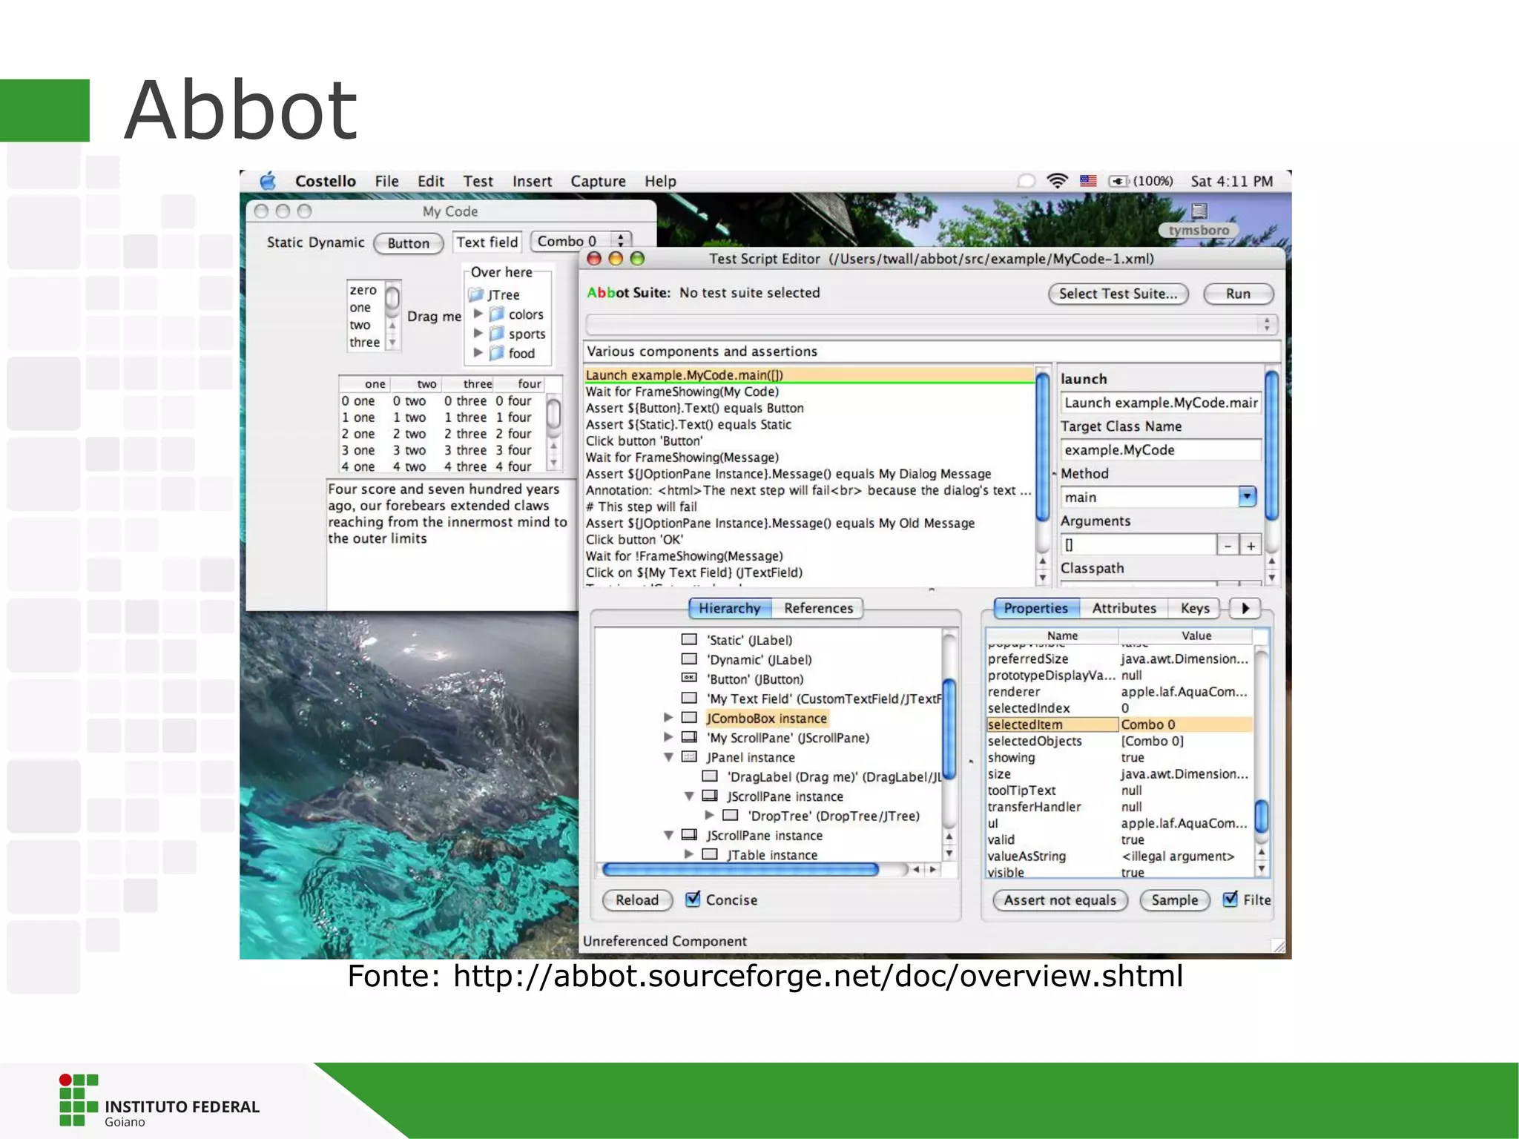This screenshot has width=1519, height=1139.
Task: Open the Method dropdown showing main
Action: pyautogui.click(x=1247, y=496)
